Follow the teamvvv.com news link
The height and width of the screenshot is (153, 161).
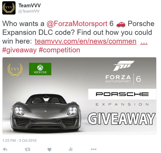point(86,41)
